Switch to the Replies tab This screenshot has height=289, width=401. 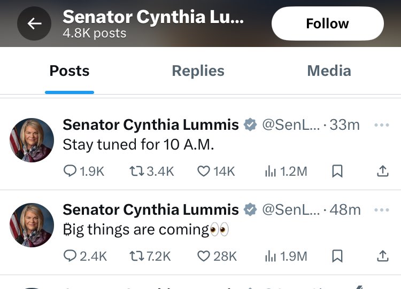click(198, 71)
